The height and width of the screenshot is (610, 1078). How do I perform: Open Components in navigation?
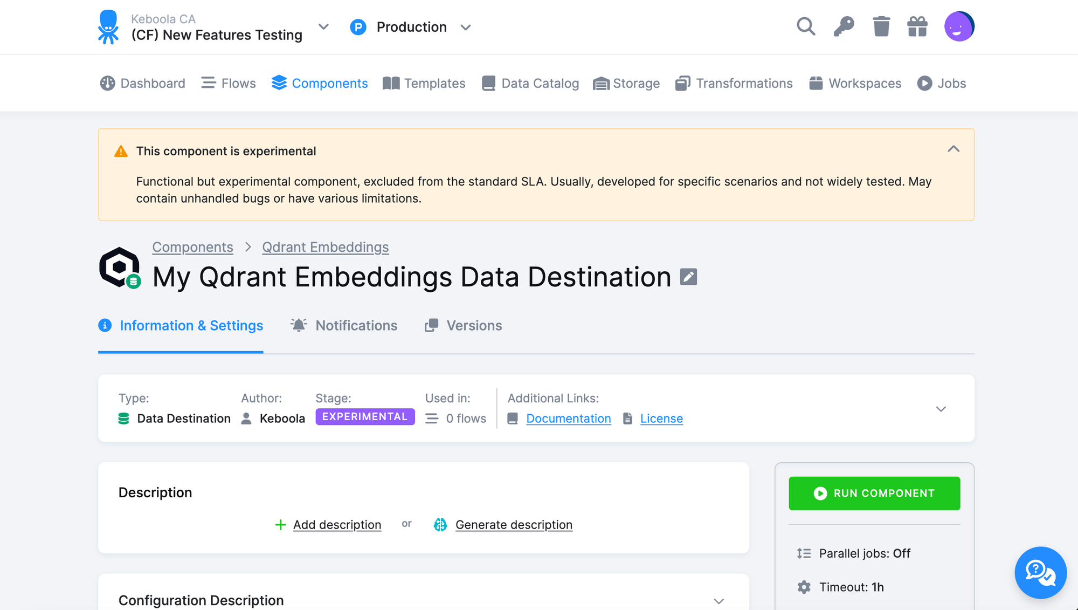pyautogui.click(x=320, y=83)
